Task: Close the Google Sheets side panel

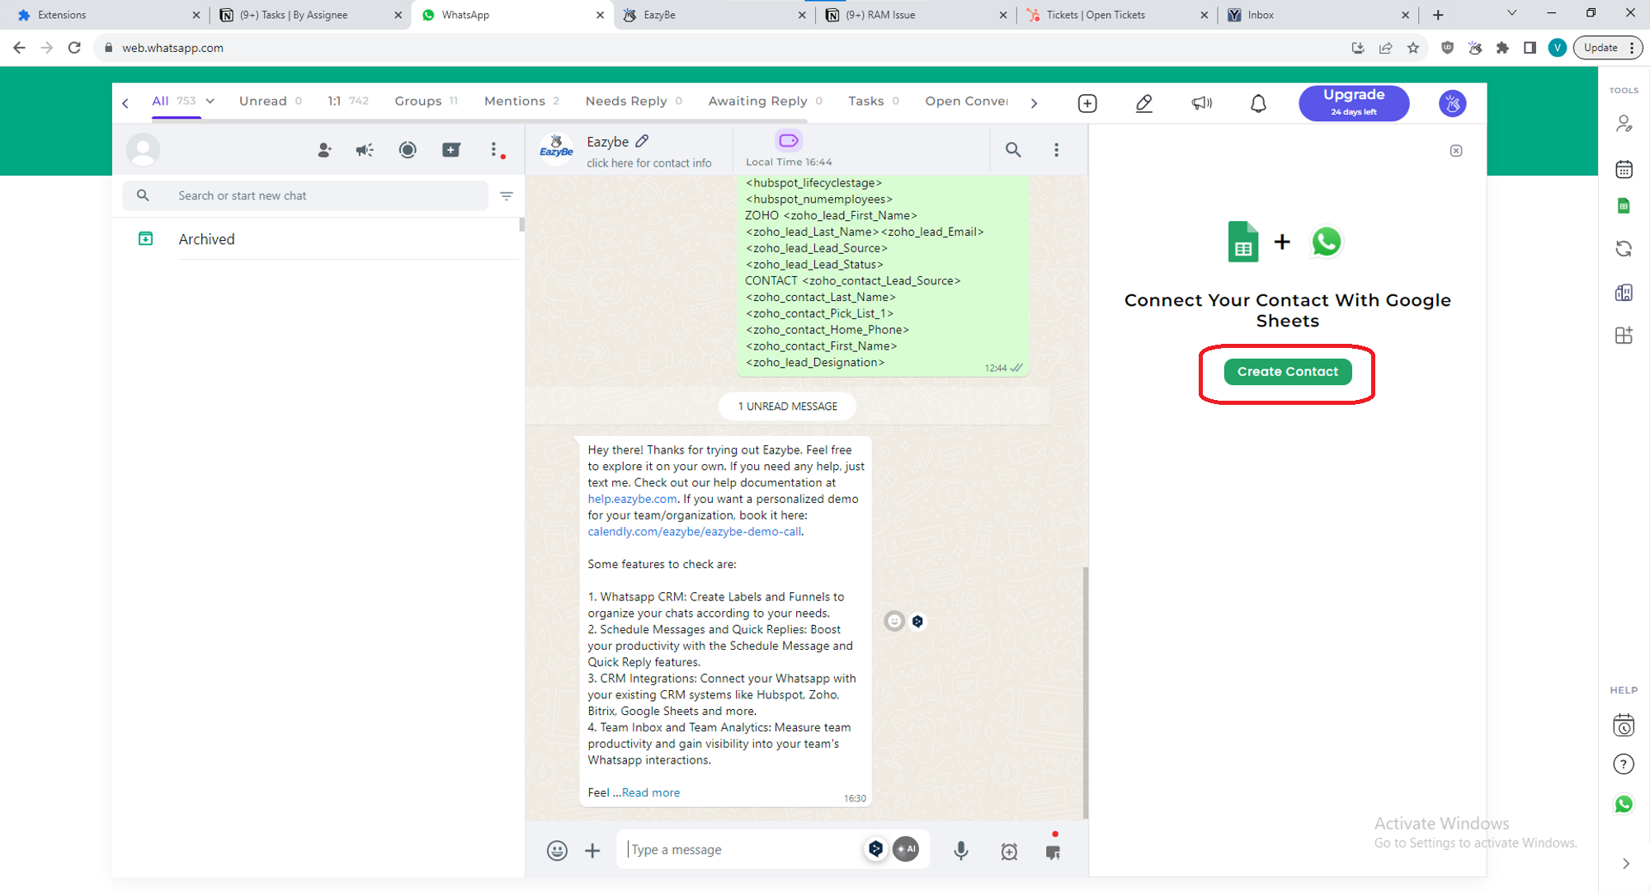Action: tap(1456, 151)
